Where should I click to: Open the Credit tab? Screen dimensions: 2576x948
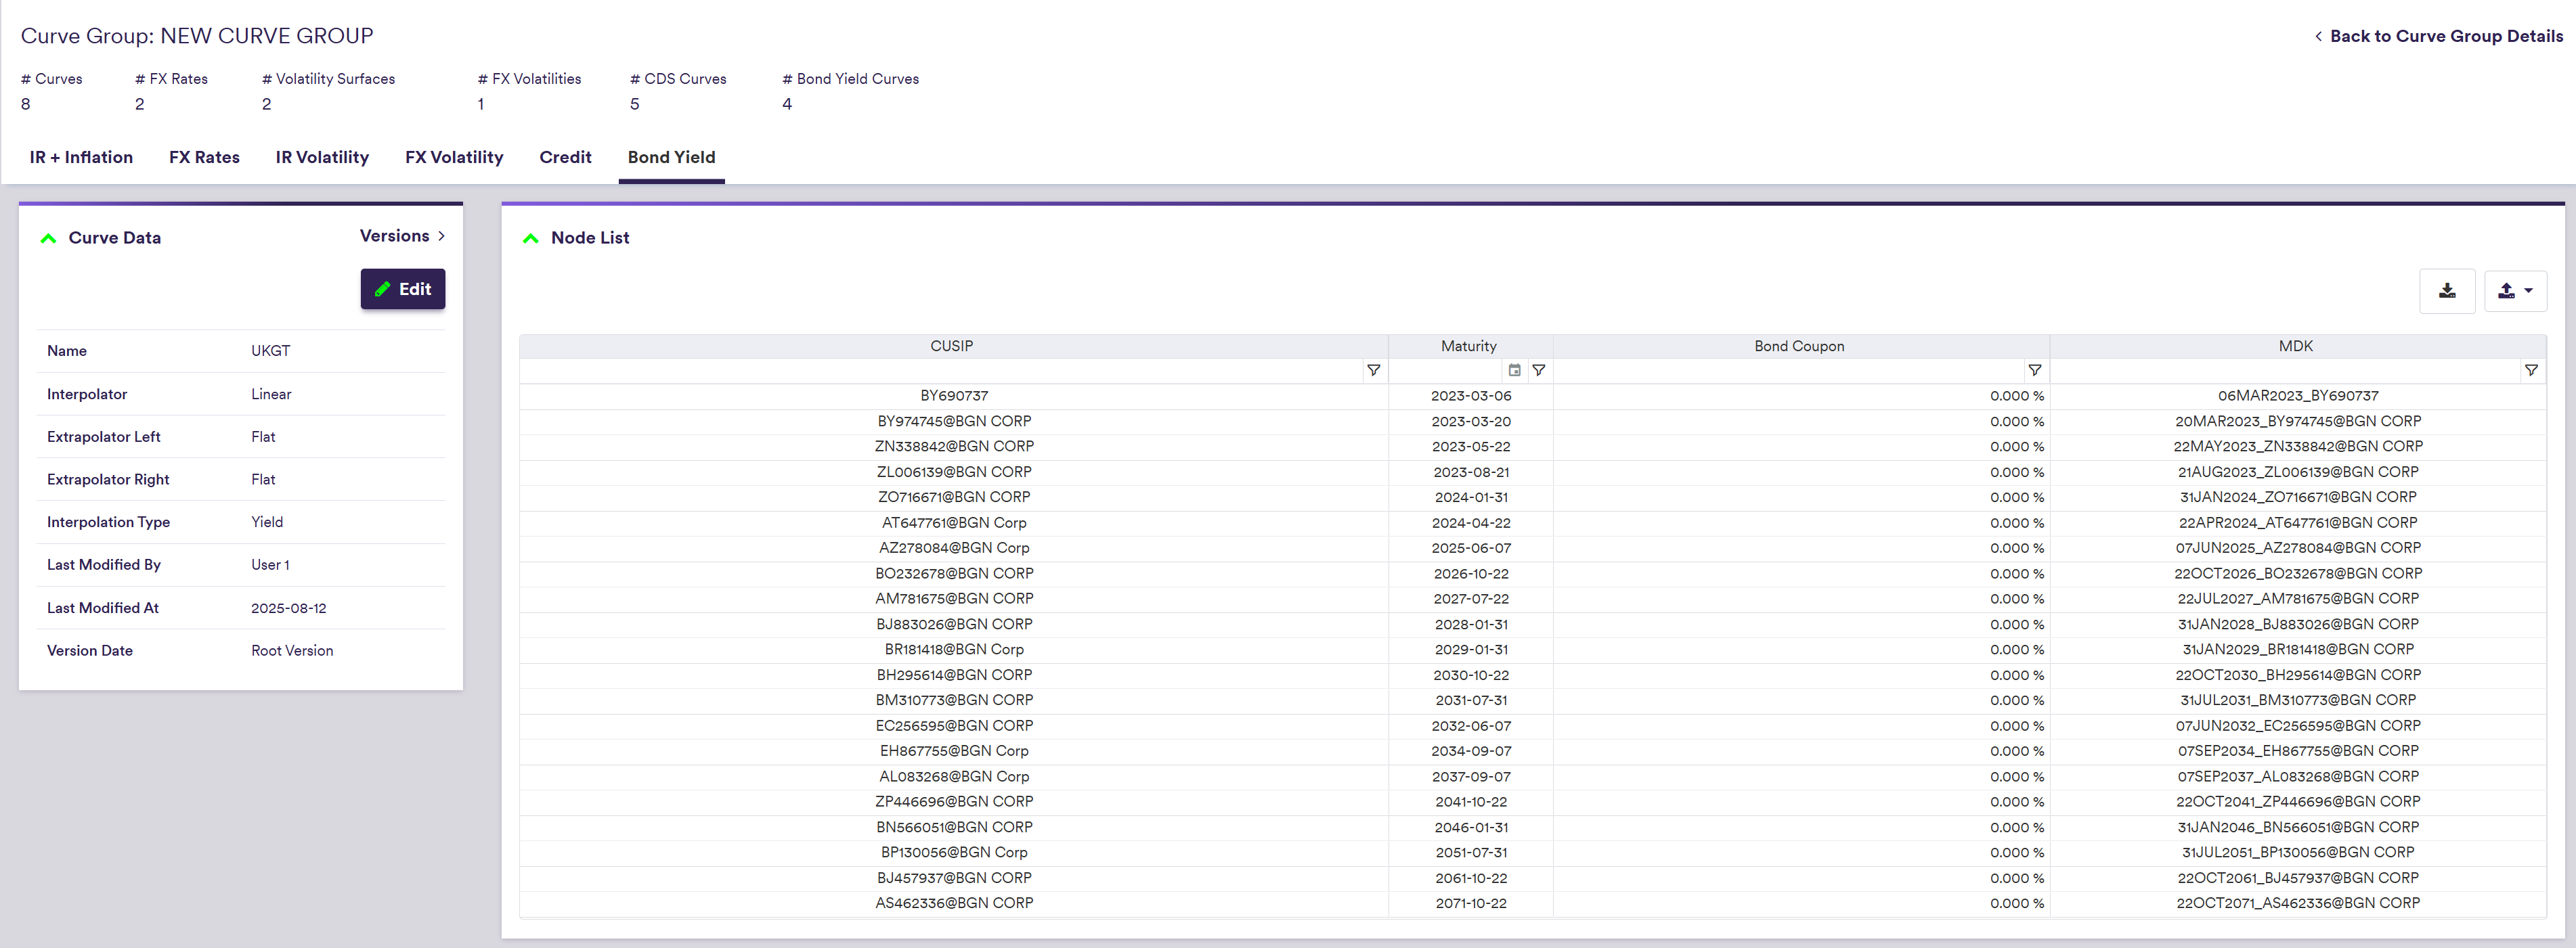(565, 157)
